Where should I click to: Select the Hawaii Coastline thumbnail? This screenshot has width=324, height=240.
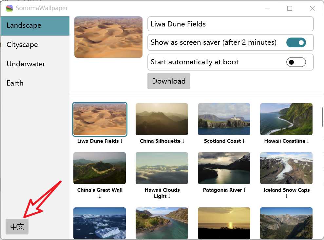286,119
